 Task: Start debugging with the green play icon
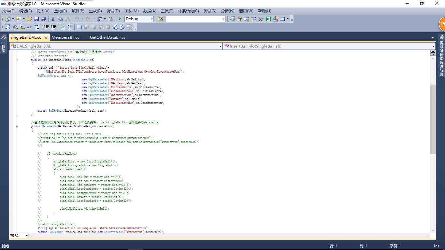pos(120,19)
